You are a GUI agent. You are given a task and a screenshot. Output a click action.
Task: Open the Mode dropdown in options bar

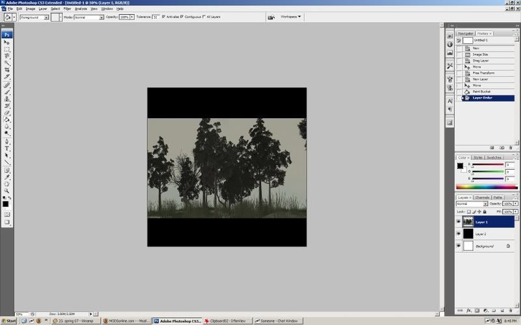click(89, 17)
